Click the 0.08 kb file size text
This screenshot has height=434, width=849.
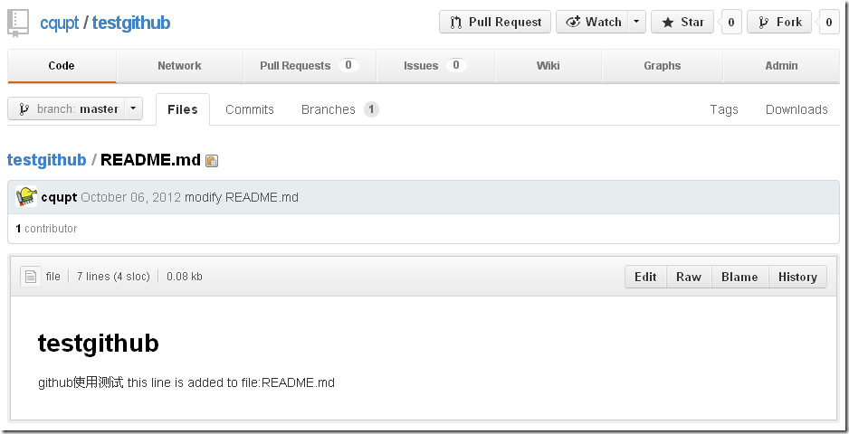(185, 277)
